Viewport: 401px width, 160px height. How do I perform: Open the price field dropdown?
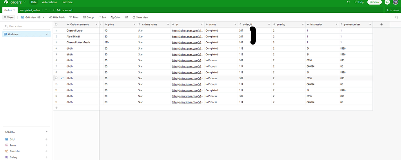pos(134,25)
